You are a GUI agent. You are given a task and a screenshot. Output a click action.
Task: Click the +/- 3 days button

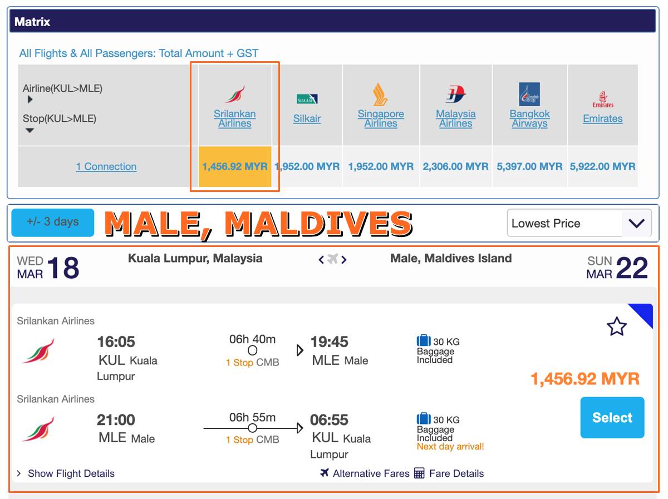pos(53,223)
